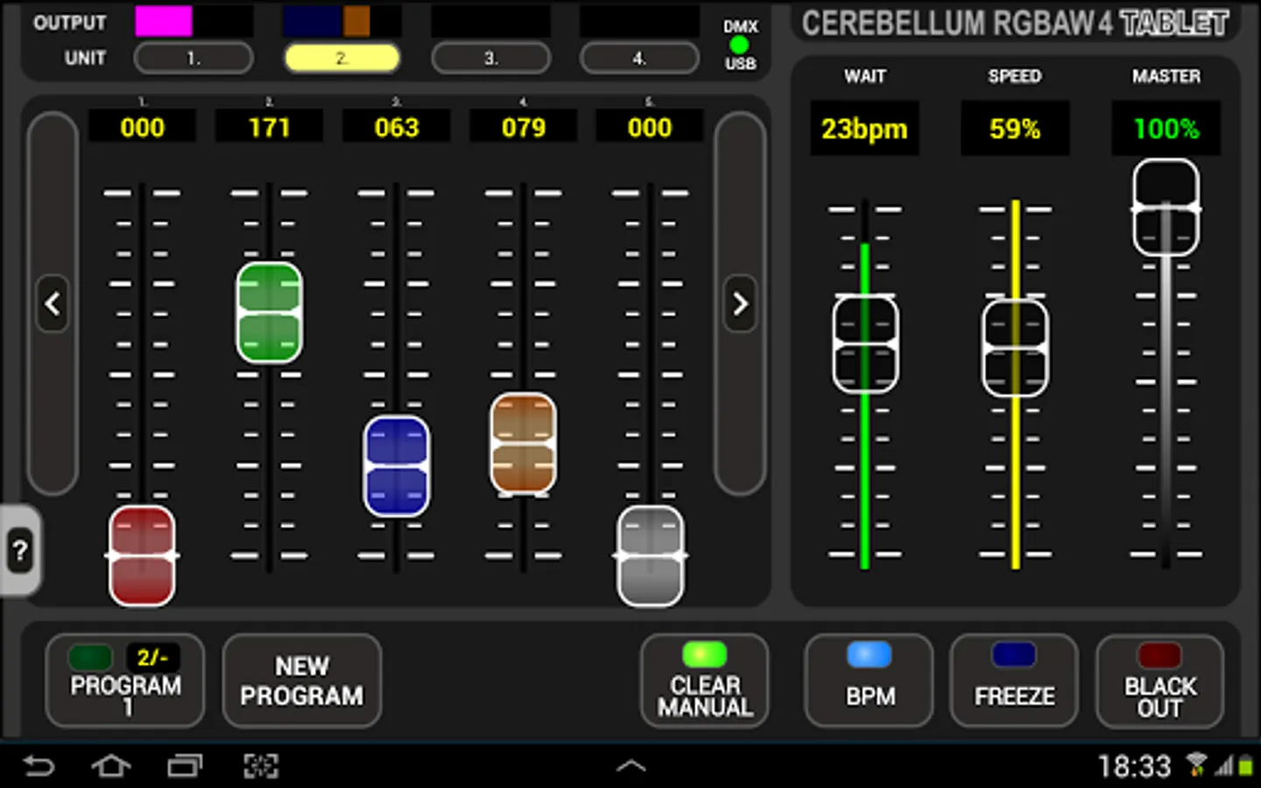Tap the Android back navigation icon
This screenshot has height=788, width=1261.
[x=39, y=767]
